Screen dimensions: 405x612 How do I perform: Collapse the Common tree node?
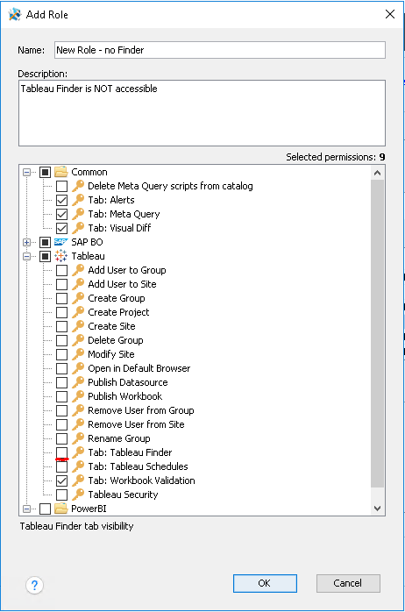[26, 172]
